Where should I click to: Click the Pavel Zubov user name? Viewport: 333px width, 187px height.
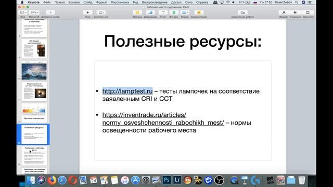coord(283,2)
